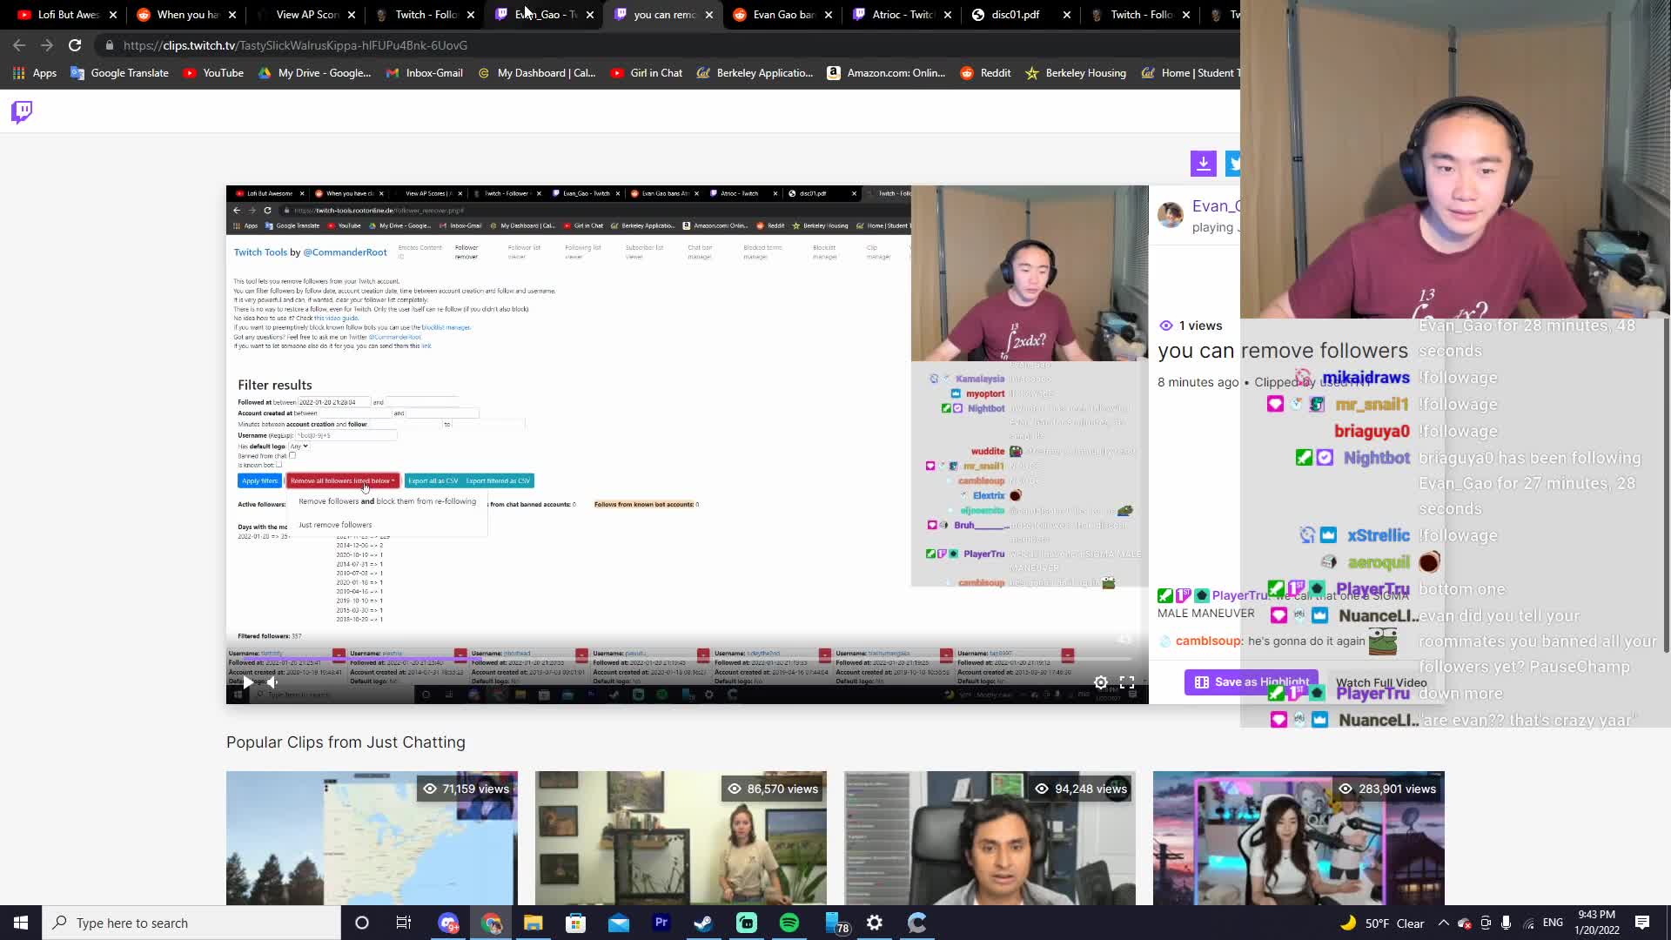Open Spotify from the taskbar

[x=789, y=923]
